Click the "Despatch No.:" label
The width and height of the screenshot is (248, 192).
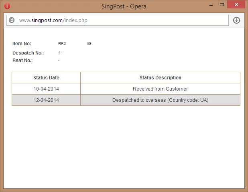click(x=28, y=53)
